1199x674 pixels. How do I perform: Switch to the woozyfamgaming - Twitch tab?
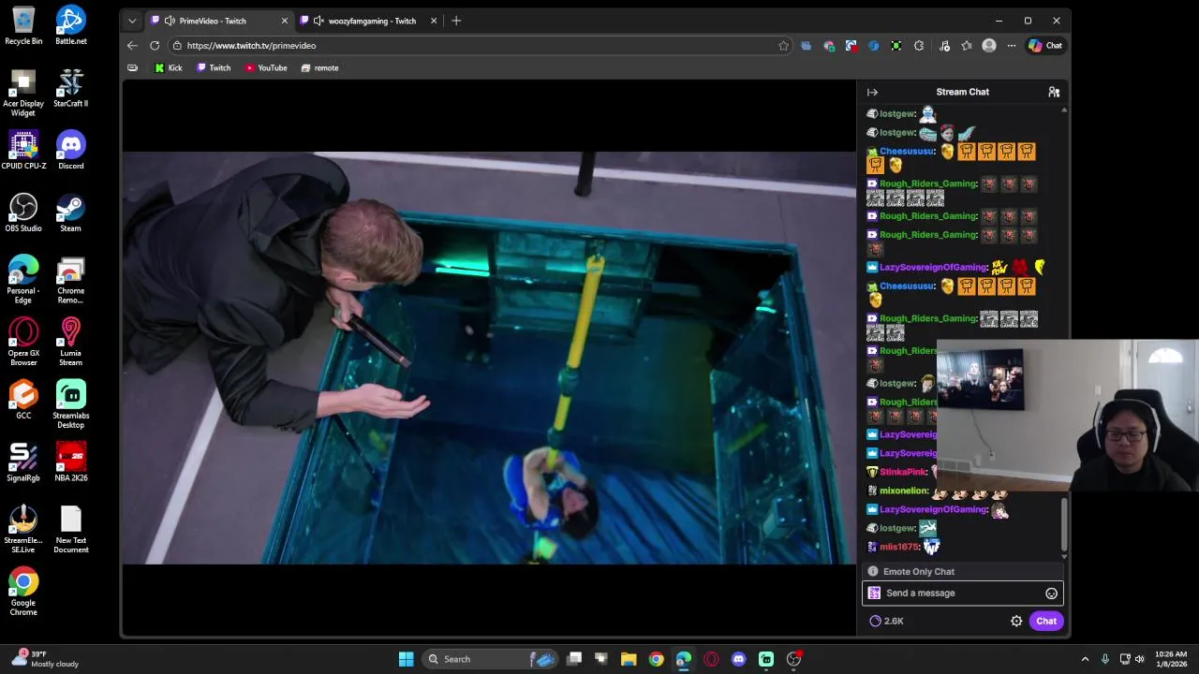click(x=367, y=21)
